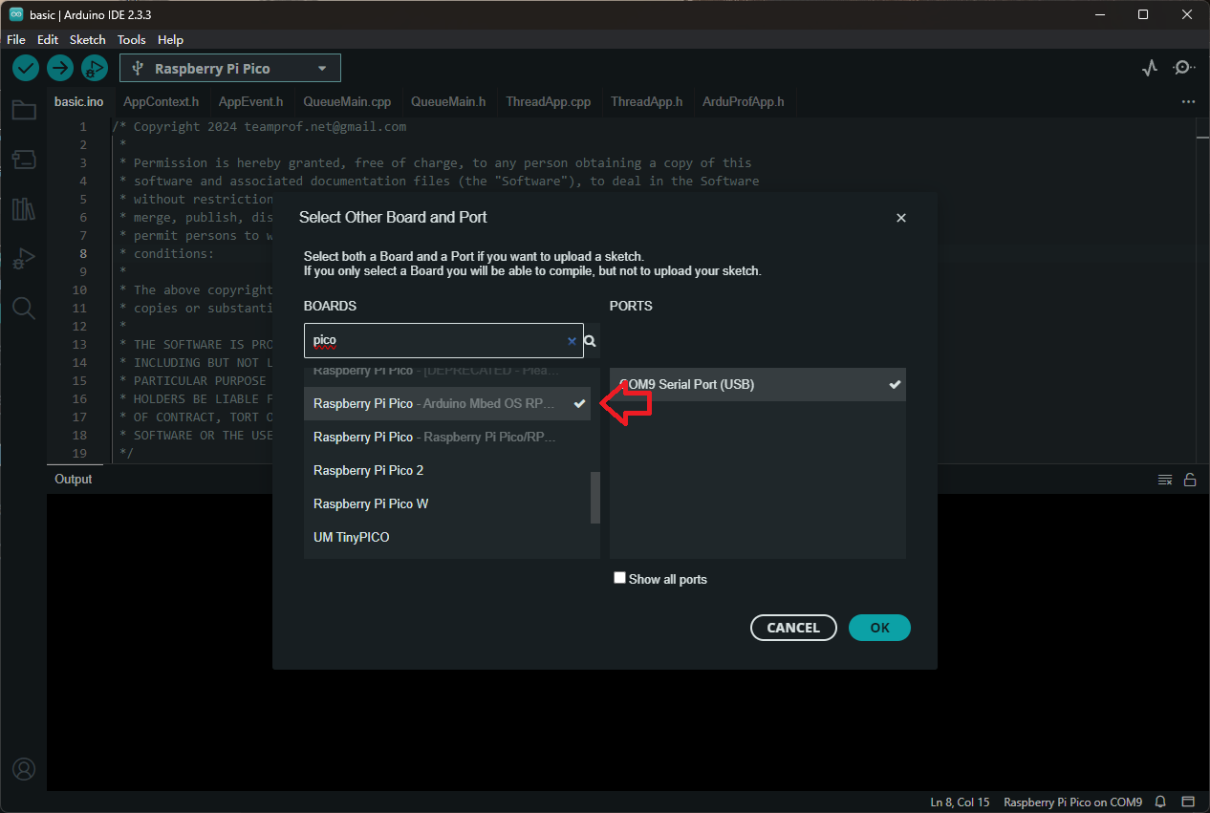Select COM9 Serial Port (USB)

[x=757, y=385]
